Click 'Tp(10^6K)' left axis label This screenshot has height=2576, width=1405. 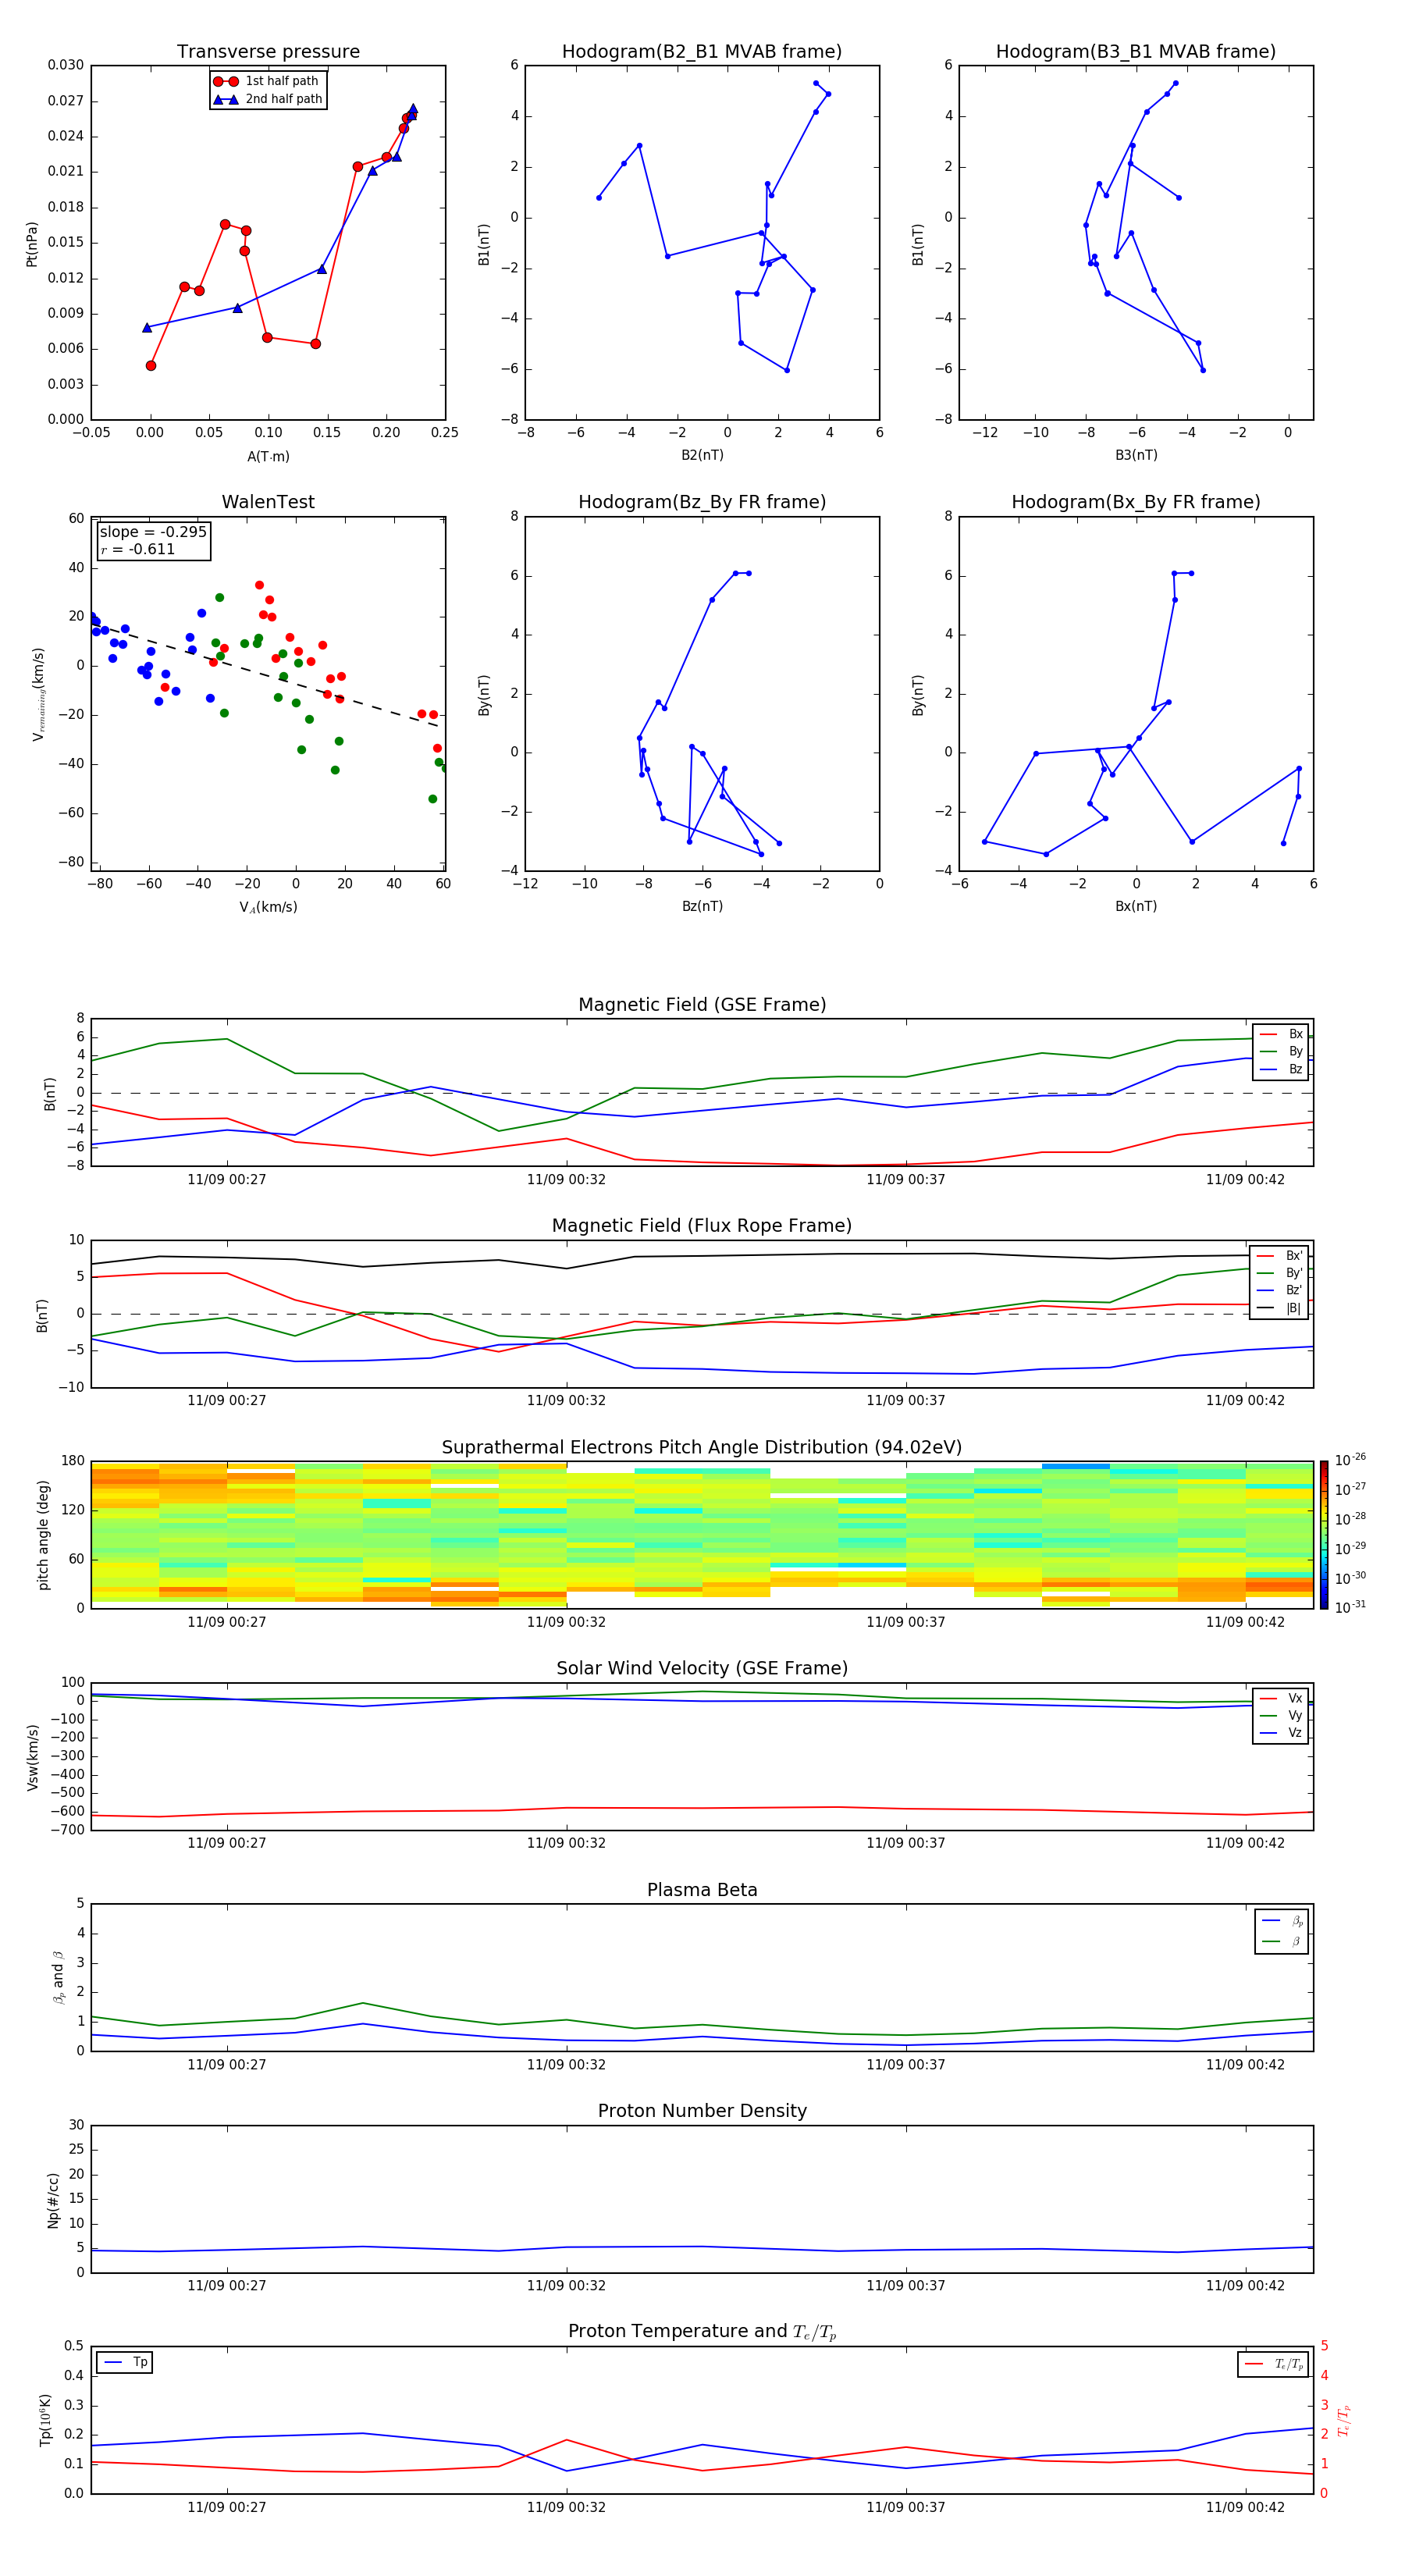click(45, 2421)
